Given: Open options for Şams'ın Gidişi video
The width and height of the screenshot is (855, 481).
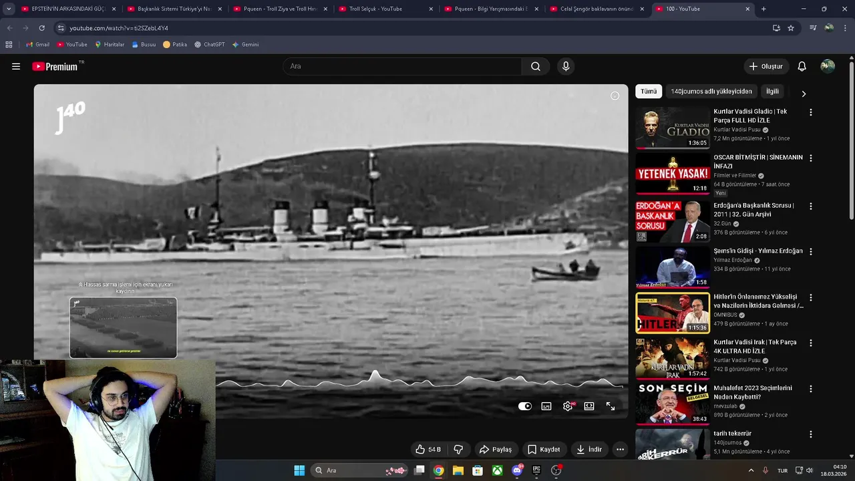Looking at the screenshot, I should click(x=811, y=252).
